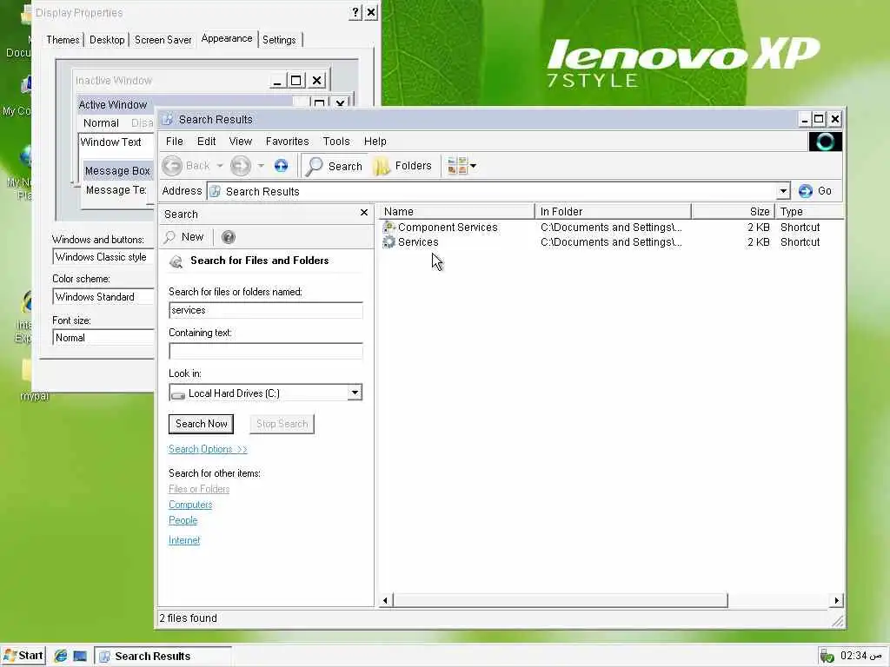
Task: Open the mypal desktop icon
Action: click(32, 380)
